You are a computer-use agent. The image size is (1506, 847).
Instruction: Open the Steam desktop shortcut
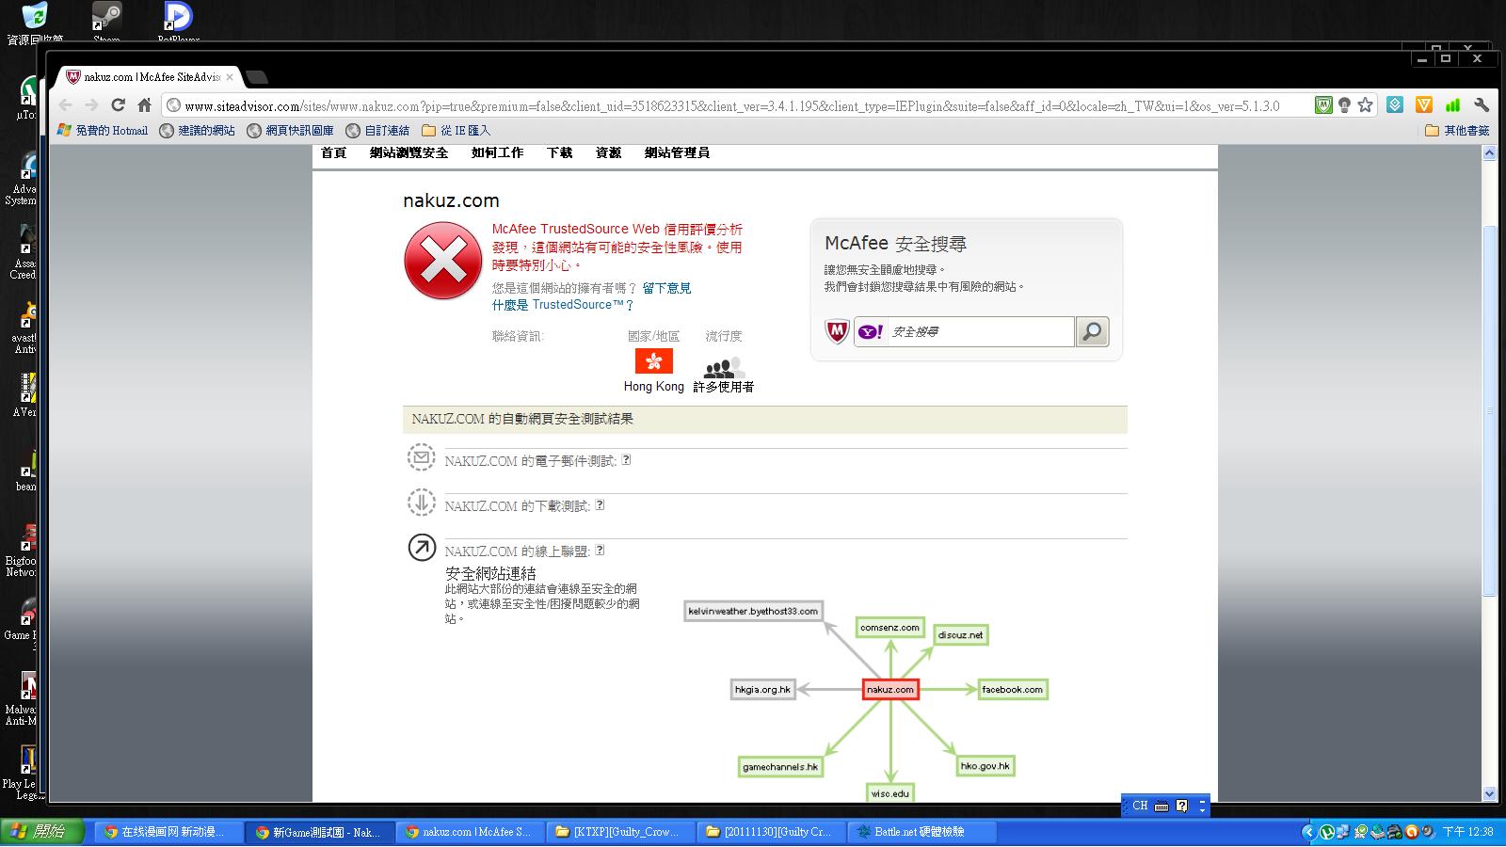[106, 21]
